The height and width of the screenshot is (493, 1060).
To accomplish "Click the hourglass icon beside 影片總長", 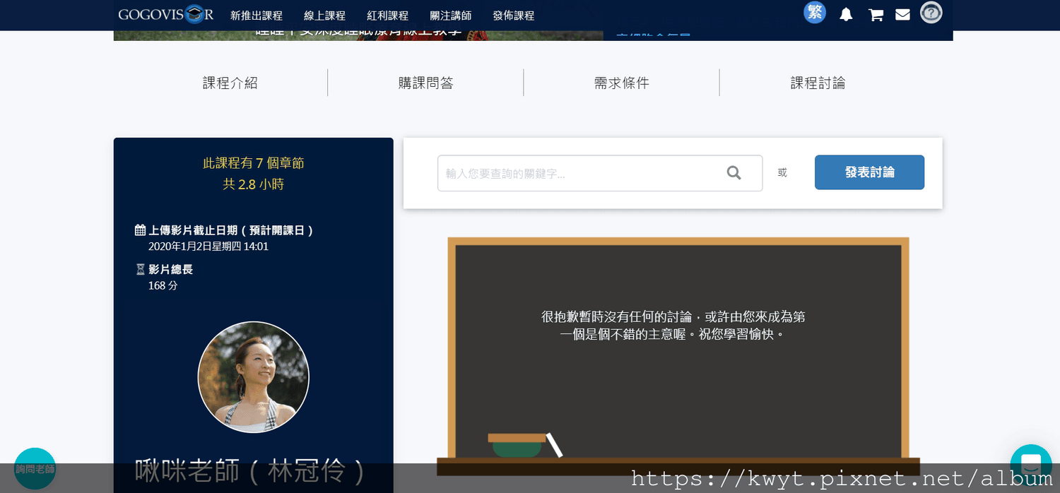I will tap(140, 269).
